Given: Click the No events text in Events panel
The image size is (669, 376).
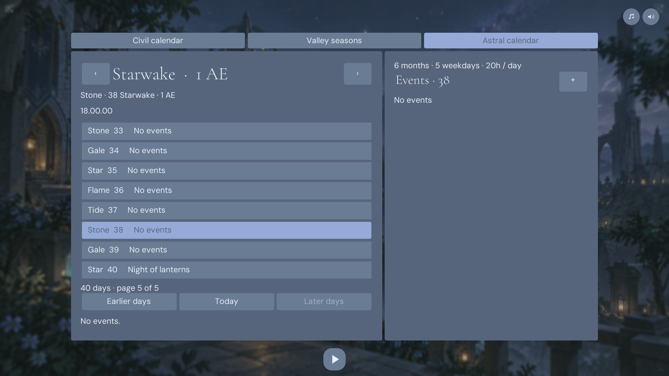Looking at the screenshot, I should (x=413, y=100).
